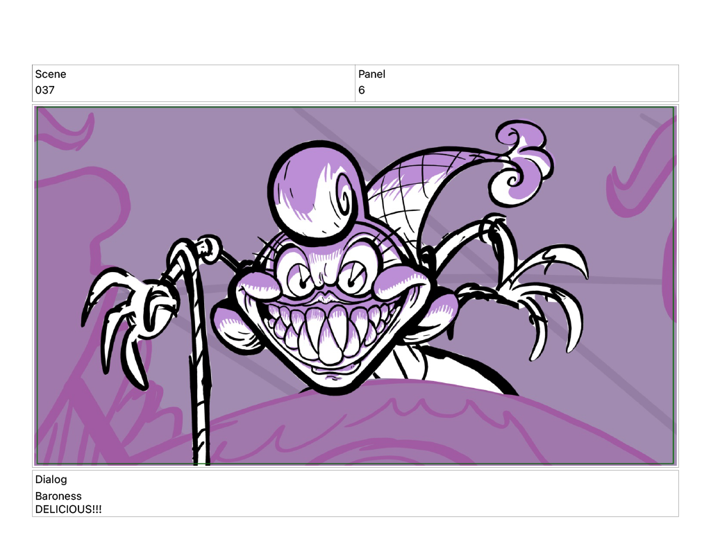711x549 pixels.
Task: Click the raised clawed hand at right
Action: pos(542,292)
